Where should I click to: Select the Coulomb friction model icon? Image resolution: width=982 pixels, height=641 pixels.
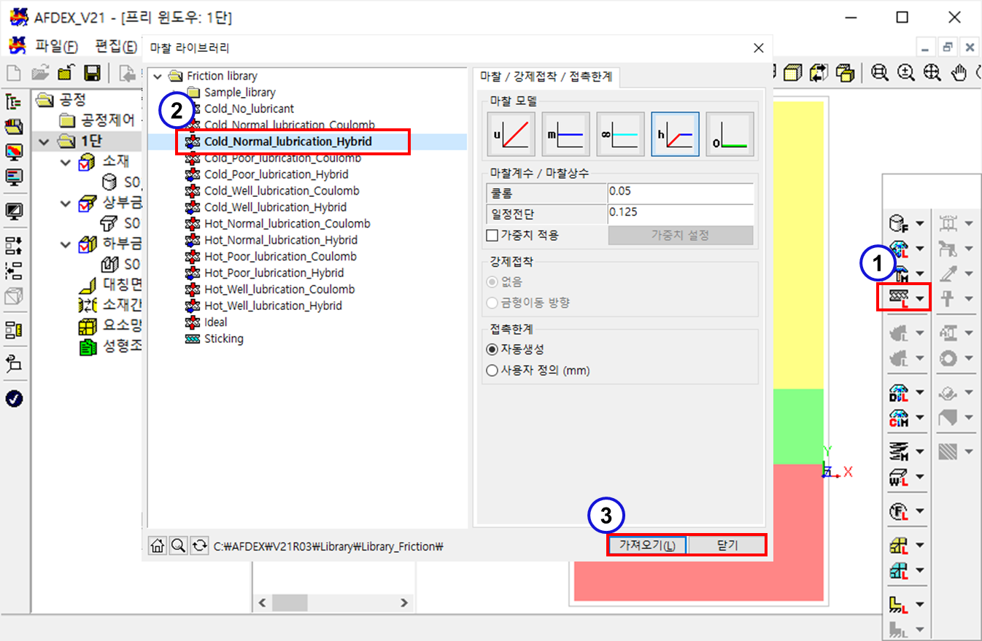pos(511,135)
